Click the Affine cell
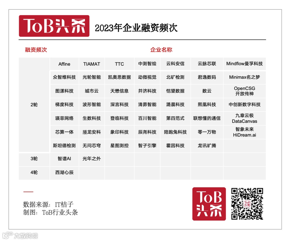The height and width of the screenshot is (241, 292). [x=64, y=64]
